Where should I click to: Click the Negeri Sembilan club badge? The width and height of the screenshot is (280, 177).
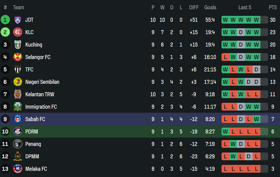(18, 82)
